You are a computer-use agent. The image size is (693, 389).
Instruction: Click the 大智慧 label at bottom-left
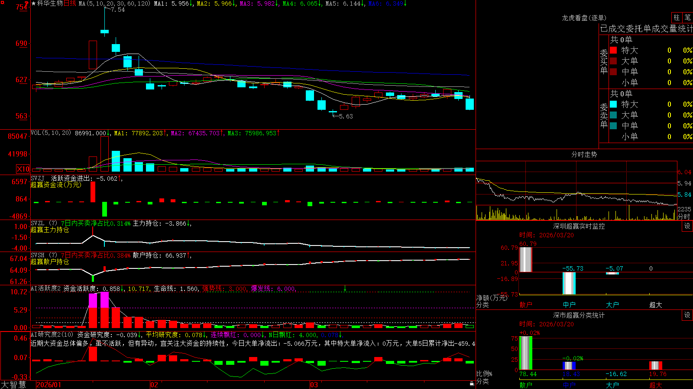13,384
